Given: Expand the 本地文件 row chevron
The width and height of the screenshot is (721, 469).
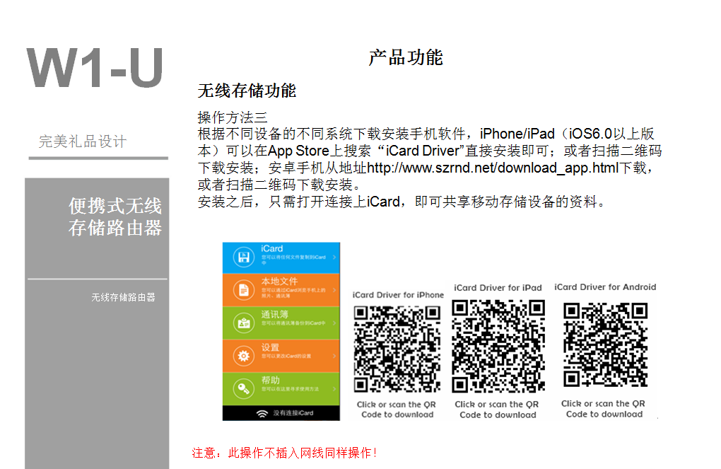Looking at the screenshot, I should click(334, 291).
